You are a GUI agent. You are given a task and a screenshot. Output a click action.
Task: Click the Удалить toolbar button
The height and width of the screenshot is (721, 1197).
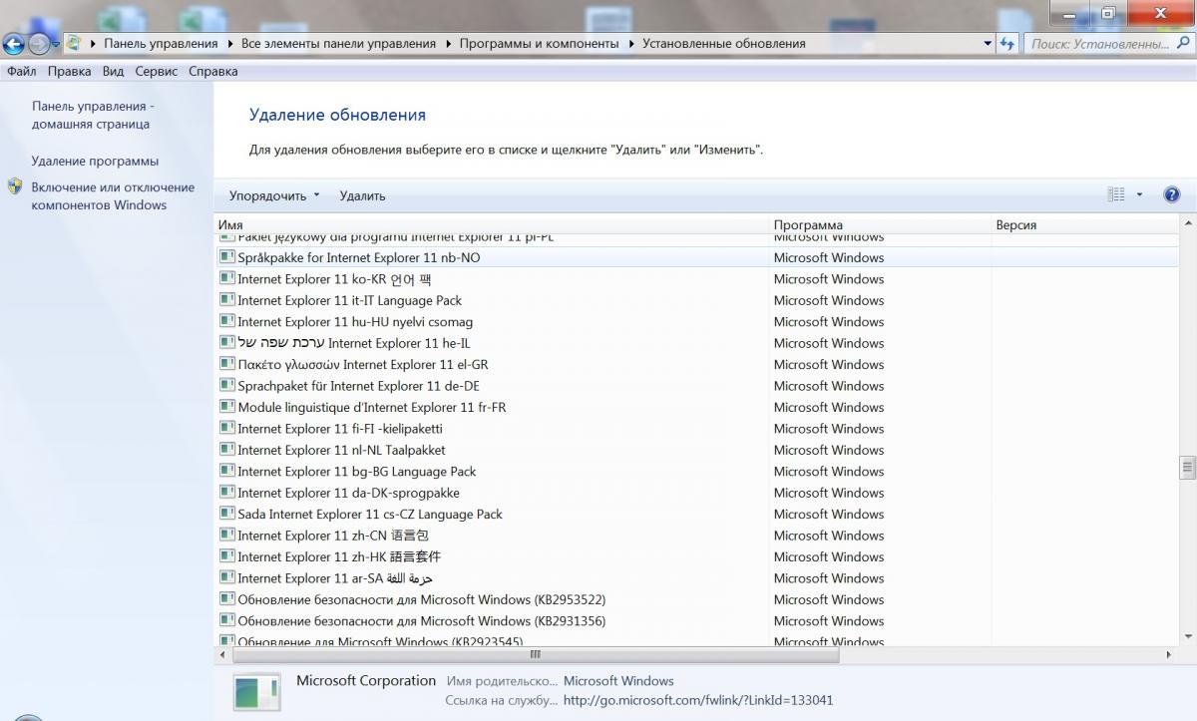(362, 195)
